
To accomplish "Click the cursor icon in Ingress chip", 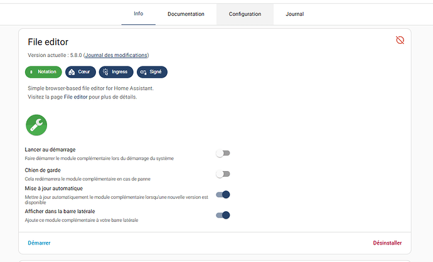I will (x=105, y=72).
